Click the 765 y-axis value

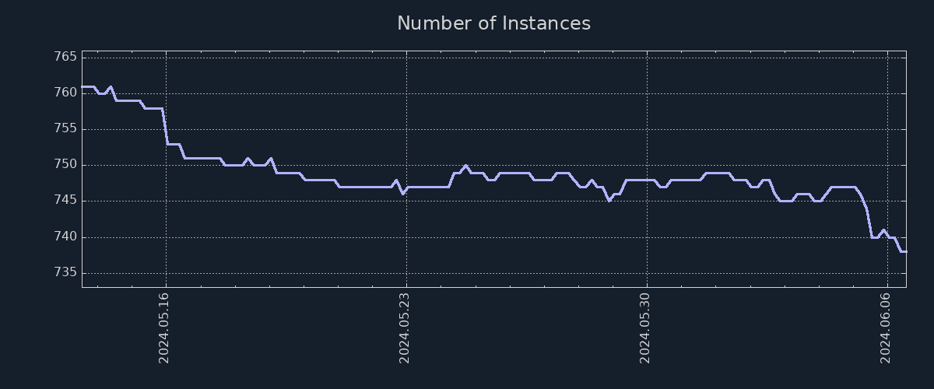tap(65, 58)
